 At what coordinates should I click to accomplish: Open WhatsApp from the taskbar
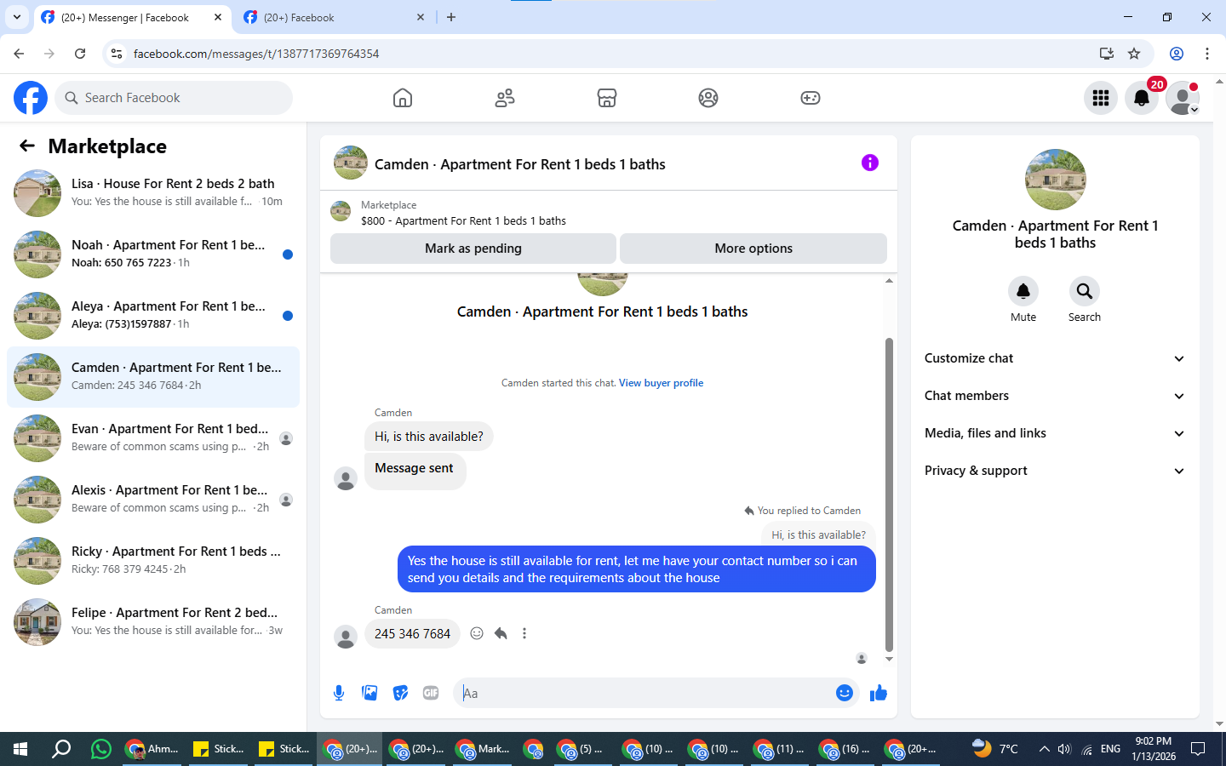click(x=101, y=749)
